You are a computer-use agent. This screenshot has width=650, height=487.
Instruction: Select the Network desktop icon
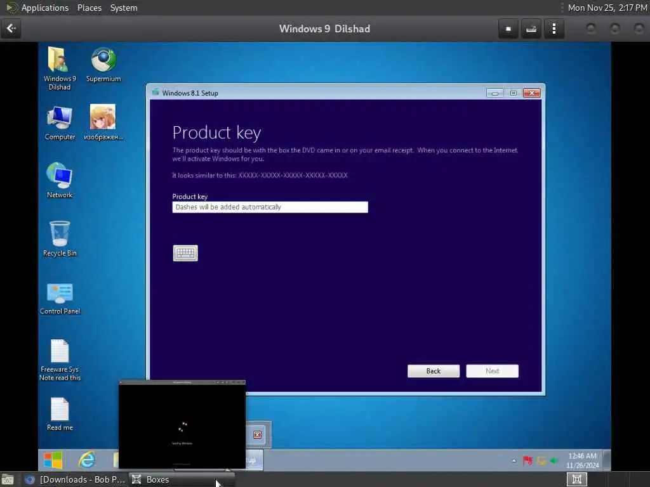60,181
